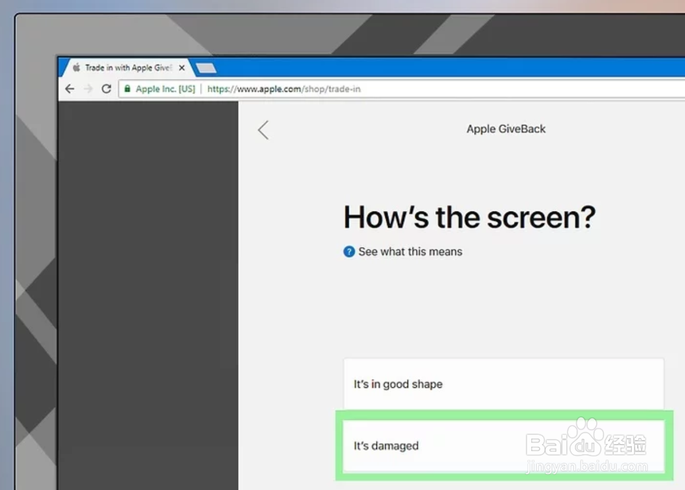Go back with the browser back arrow
Viewport: 685px width, 490px height.
coord(69,89)
